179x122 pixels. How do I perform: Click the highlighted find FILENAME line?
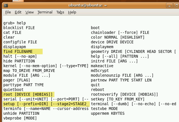coord(23,52)
